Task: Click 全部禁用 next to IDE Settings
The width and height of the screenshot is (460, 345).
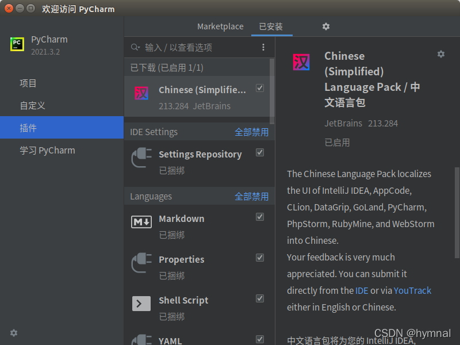Action: 251,132
